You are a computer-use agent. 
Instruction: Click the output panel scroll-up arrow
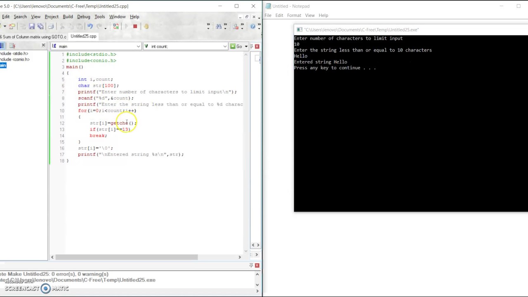click(x=257, y=274)
